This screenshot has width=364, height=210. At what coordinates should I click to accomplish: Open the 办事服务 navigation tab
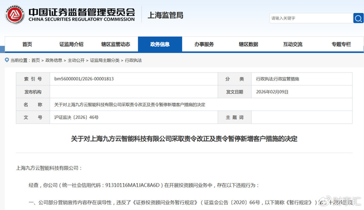pos(204,44)
